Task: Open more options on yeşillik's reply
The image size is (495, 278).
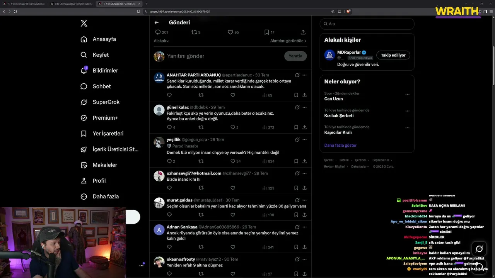Action: (x=305, y=140)
